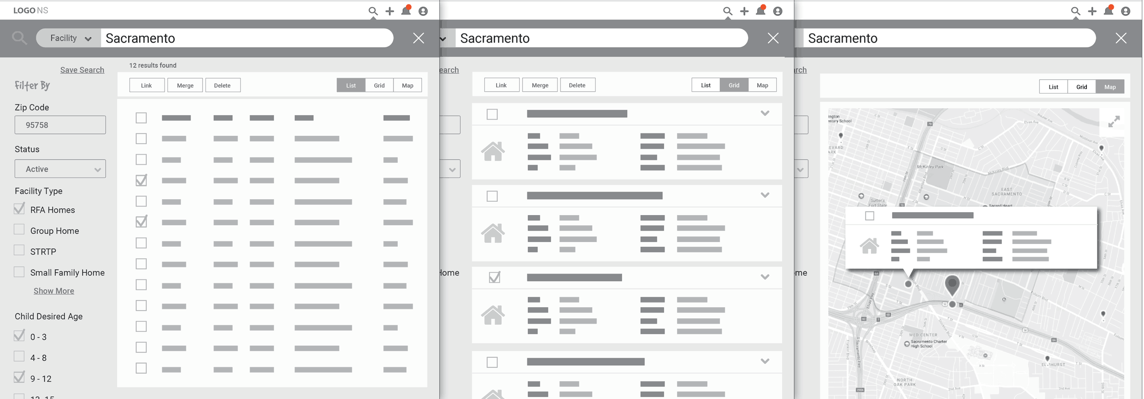
Task: Click the plus icon in the first panel header
Action: point(390,11)
